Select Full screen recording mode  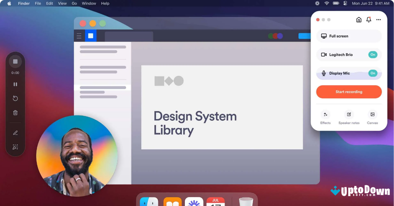click(x=349, y=36)
